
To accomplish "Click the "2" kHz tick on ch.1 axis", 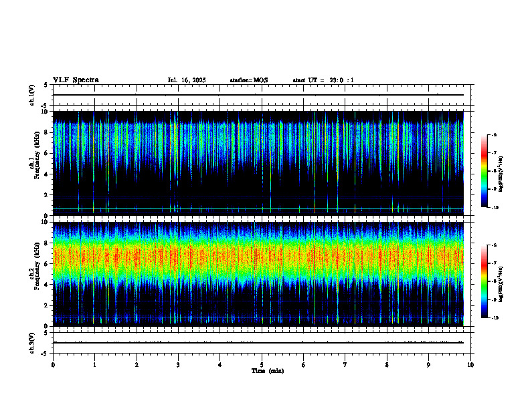I will [47, 195].
